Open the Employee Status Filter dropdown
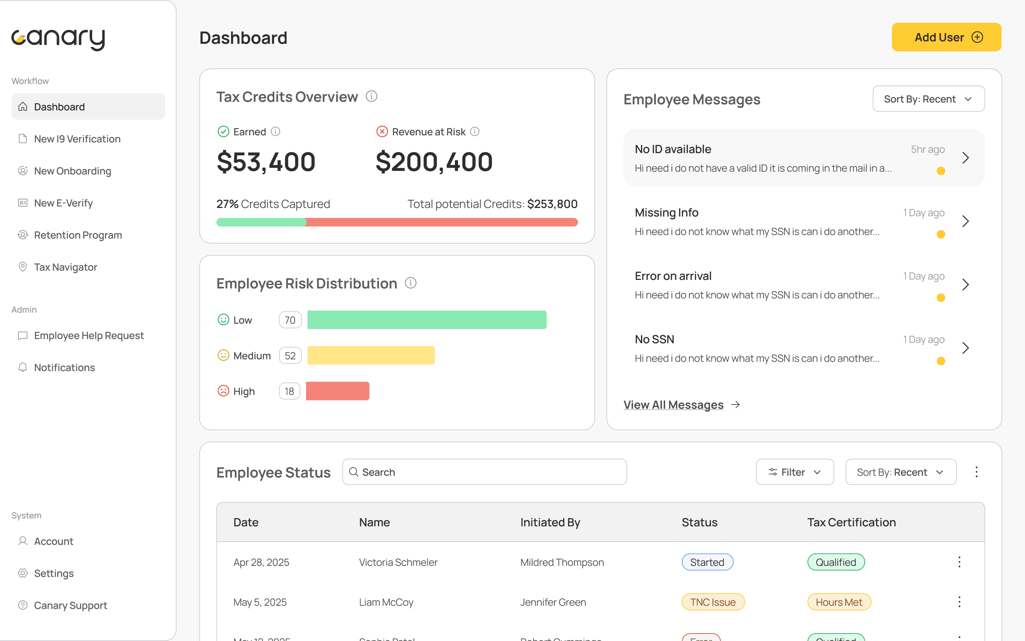Screen dimensions: 1025x641 (795, 472)
